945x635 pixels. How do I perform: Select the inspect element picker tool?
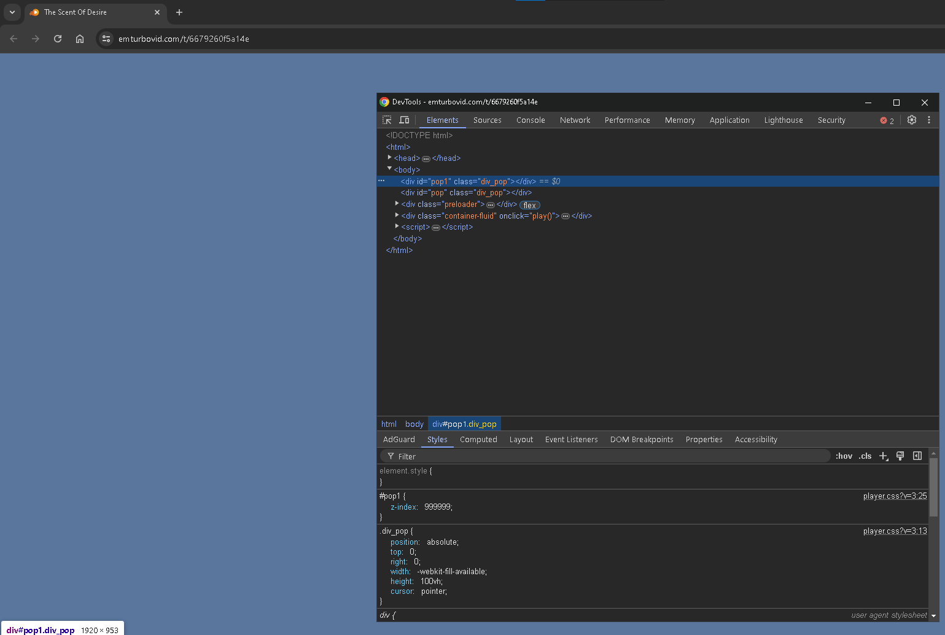tap(386, 120)
